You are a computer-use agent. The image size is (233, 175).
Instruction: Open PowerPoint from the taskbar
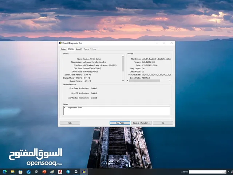(x=44, y=172)
